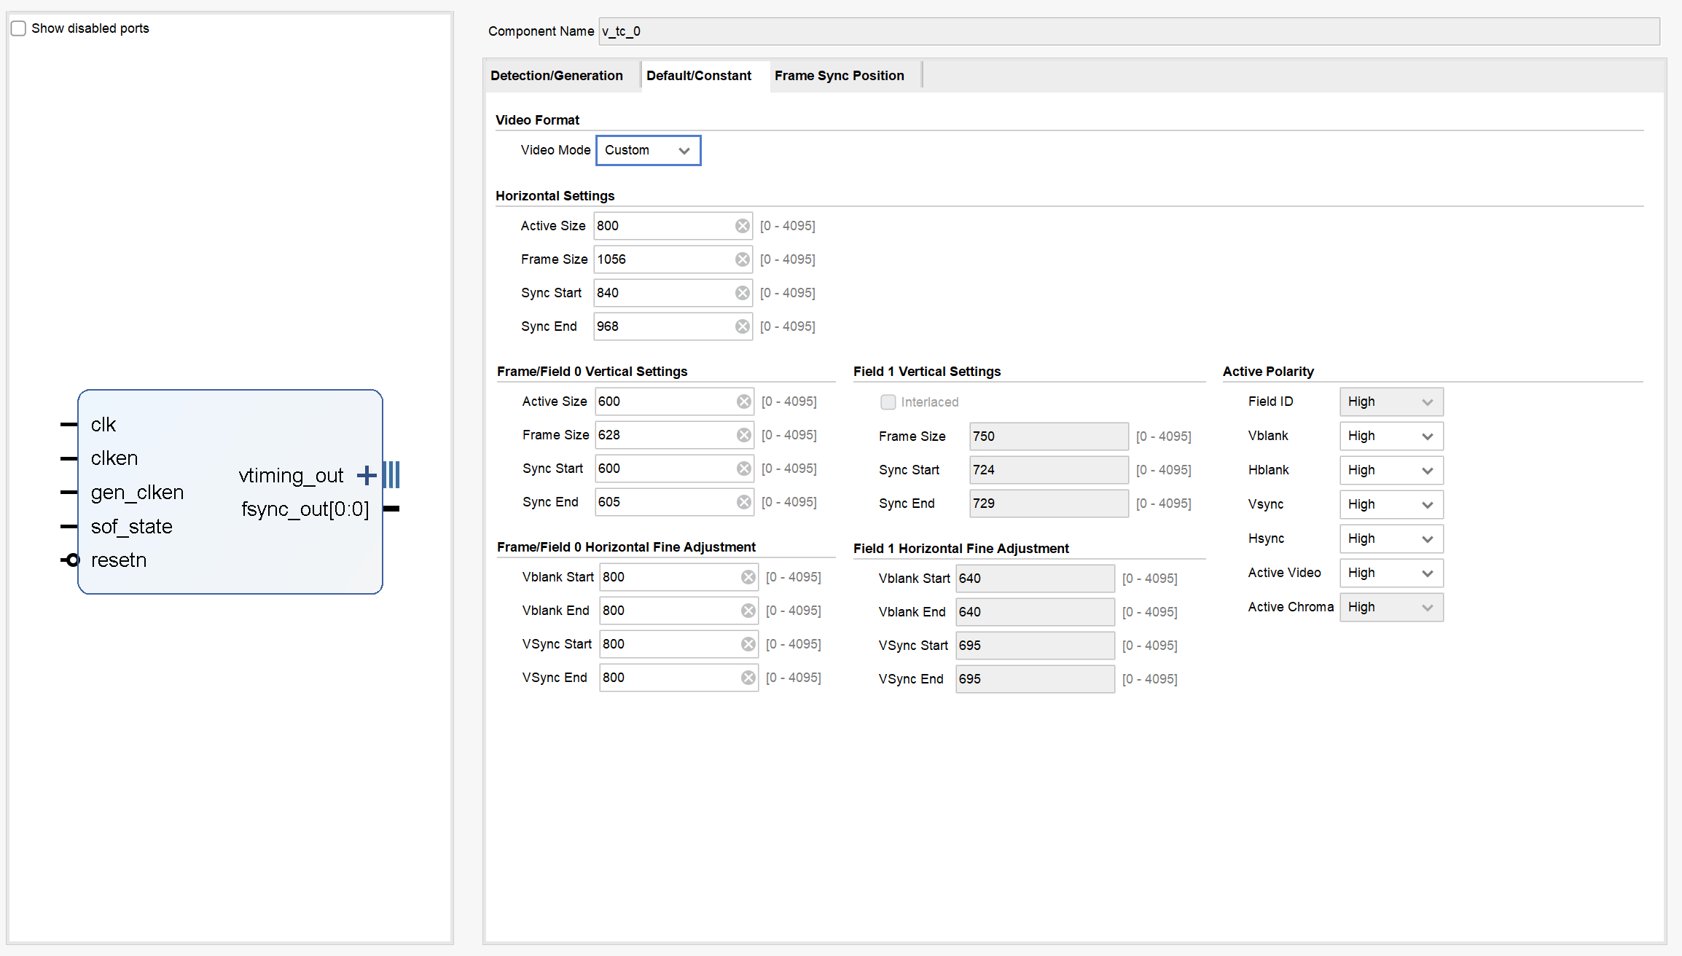
Task: Clear Field 0 Vblank Start value
Action: coord(748,577)
